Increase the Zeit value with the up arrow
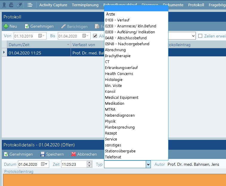 89,163
